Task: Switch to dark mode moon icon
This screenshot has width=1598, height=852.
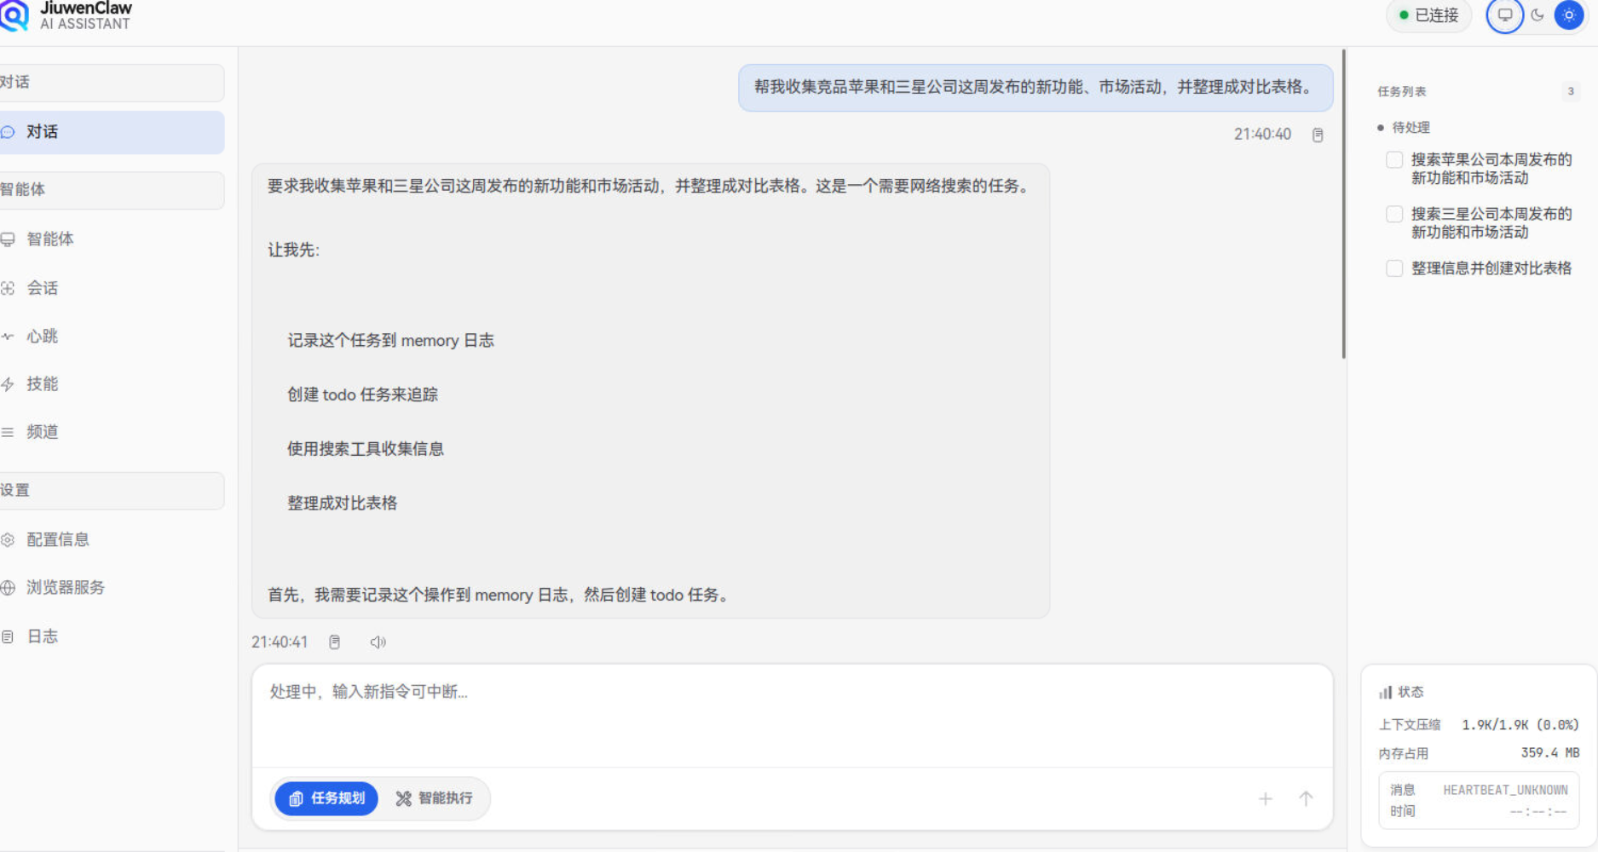Action: pos(1537,15)
